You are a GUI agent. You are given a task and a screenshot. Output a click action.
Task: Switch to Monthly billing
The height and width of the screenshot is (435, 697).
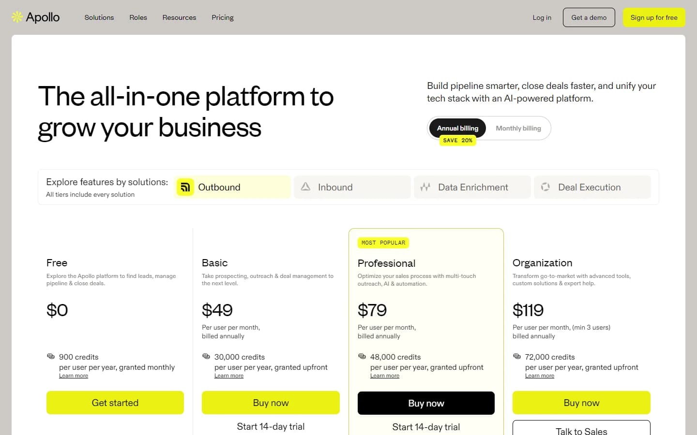pyautogui.click(x=518, y=128)
